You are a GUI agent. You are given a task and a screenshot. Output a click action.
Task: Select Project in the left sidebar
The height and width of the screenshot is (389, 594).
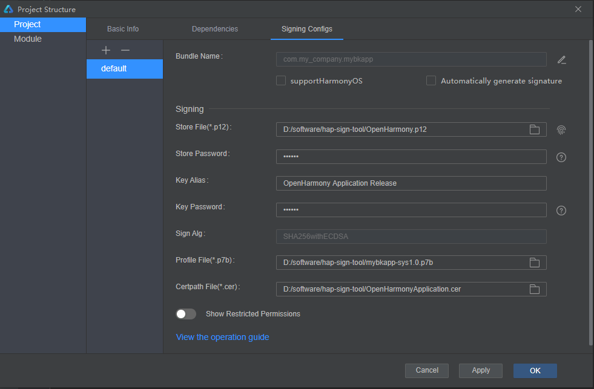(27, 24)
